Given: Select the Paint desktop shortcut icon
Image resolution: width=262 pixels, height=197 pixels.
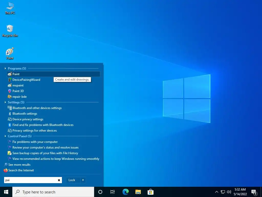Looking at the screenshot, I should pyautogui.click(x=10, y=53).
